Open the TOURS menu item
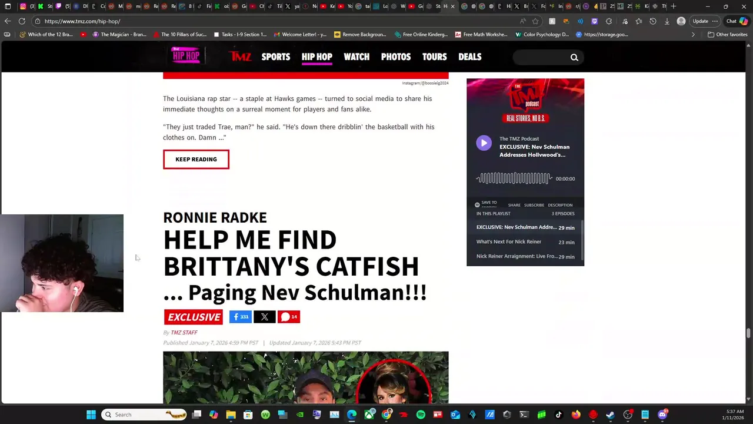This screenshot has width=753, height=424. click(435, 57)
